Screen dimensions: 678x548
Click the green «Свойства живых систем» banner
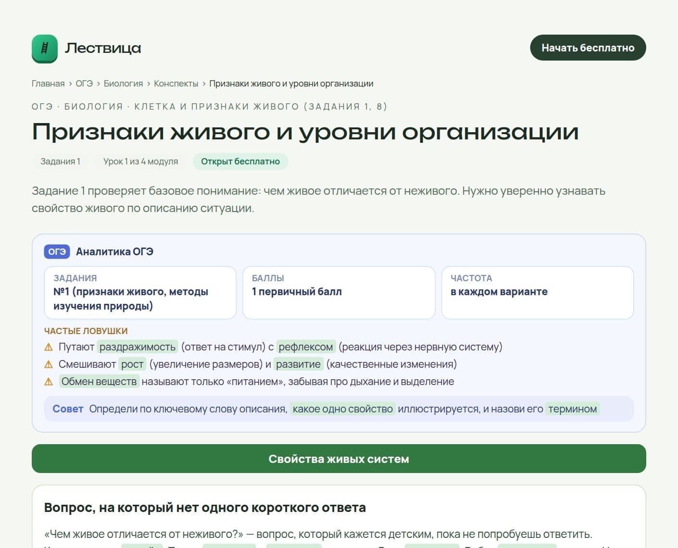point(339,459)
